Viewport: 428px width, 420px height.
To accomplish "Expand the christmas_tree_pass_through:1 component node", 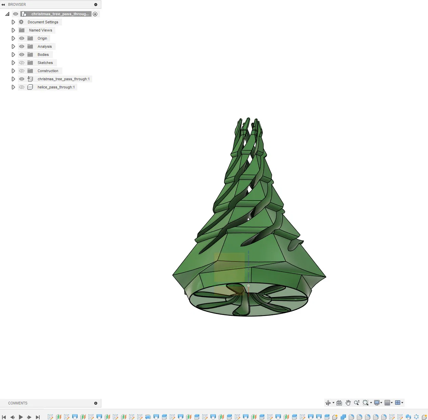I will pyautogui.click(x=13, y=79).
